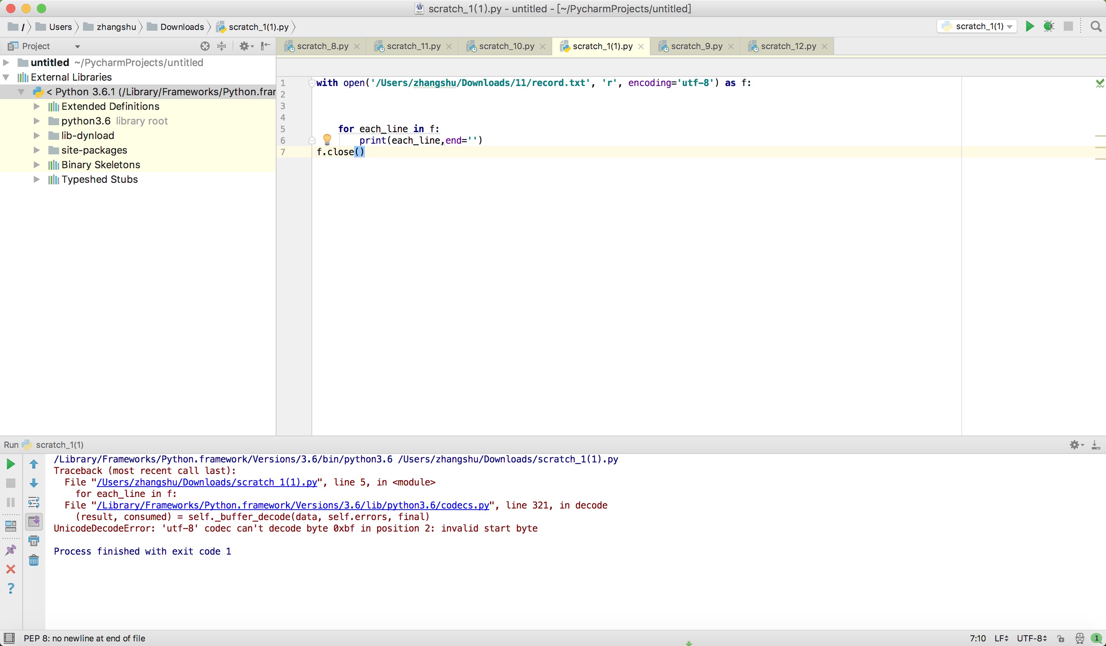Expand lib-dynload folder
Viewport: 1106px width, 646px height.
coord(37,136)
